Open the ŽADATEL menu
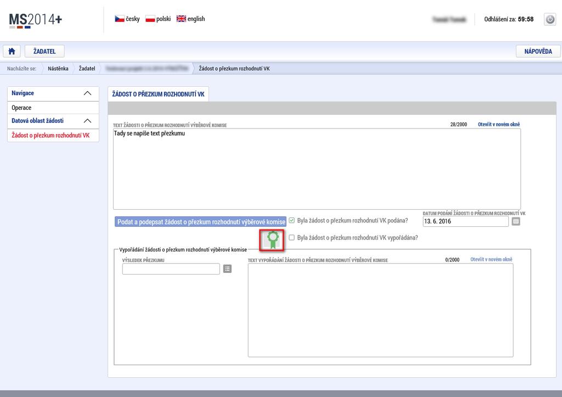 pyautogui.click(x=44, y=51)
